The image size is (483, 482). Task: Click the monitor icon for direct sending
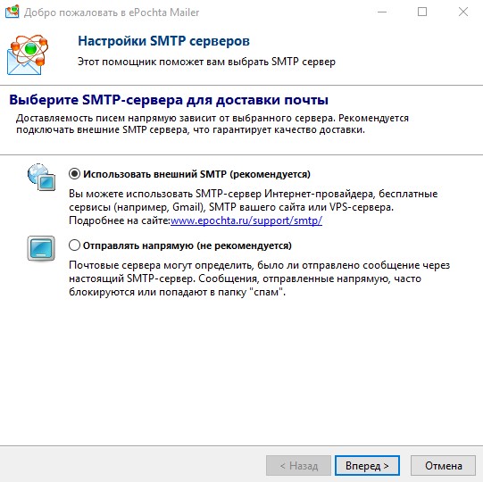[41, 248]
